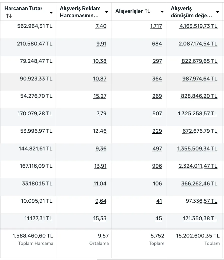224x260 pixels.
Task: Open ROAS value 15,33 link
Action: click(100, 218)
